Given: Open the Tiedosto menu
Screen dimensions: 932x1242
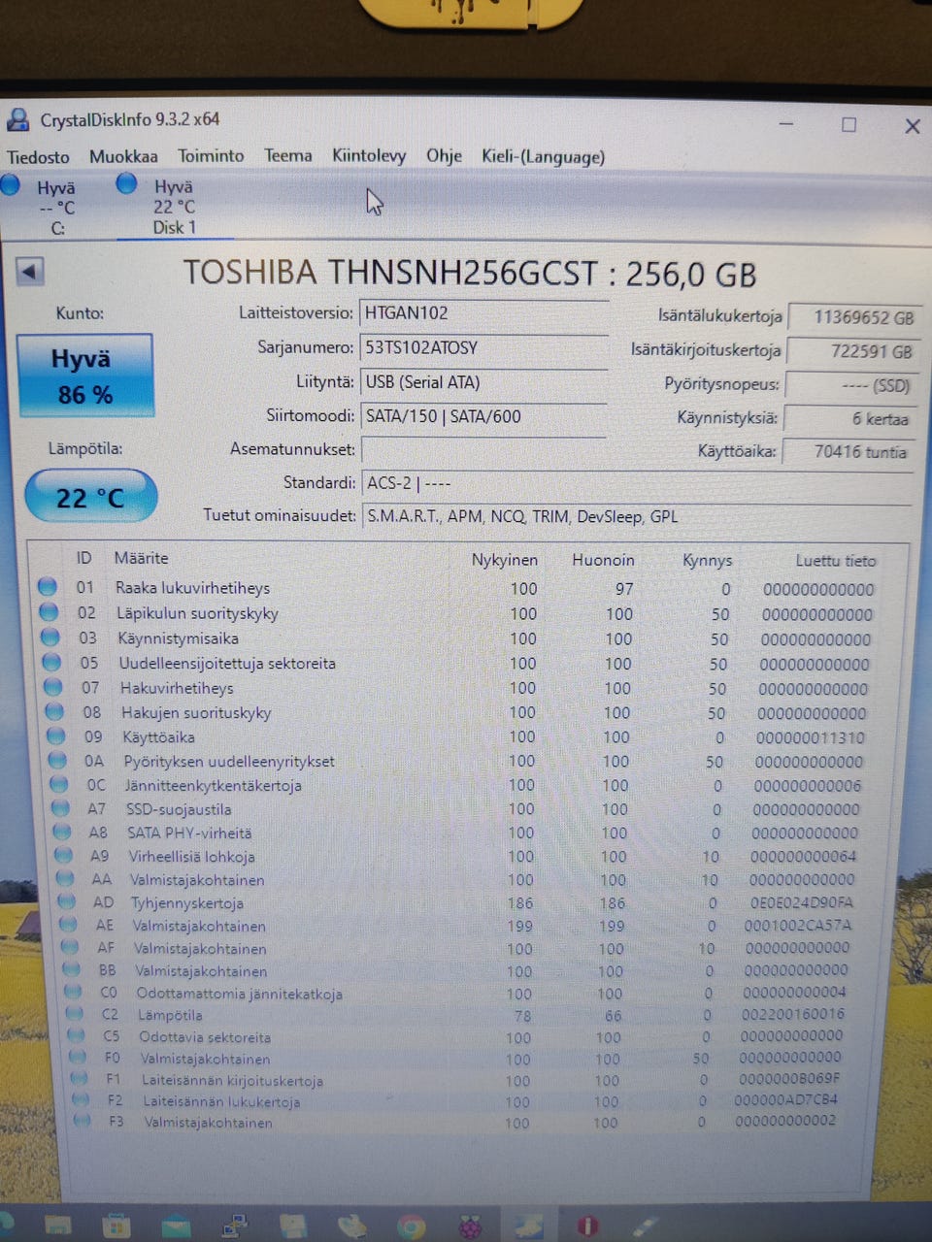Looking at the screenshot, I should tap(38, 156).
